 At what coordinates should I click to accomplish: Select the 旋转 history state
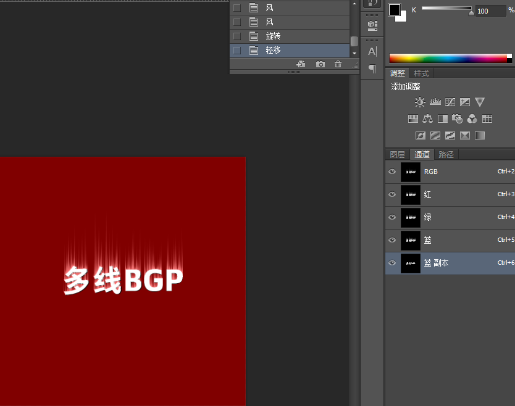click(x=290, y=36)
